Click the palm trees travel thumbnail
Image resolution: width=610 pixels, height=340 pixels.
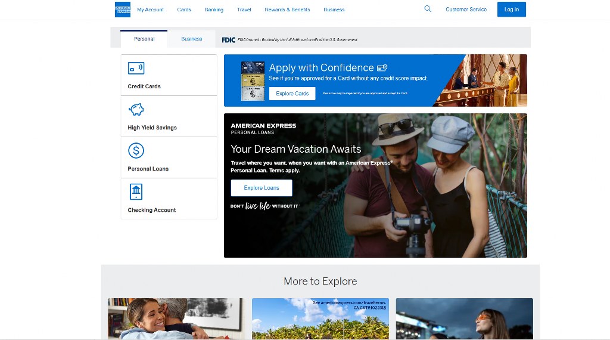[x=320, y=319]
